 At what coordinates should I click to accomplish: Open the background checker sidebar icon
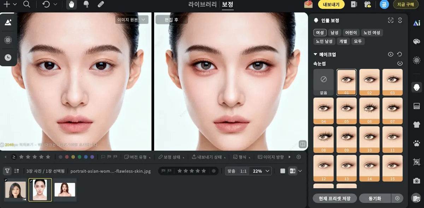pos(417,106)
